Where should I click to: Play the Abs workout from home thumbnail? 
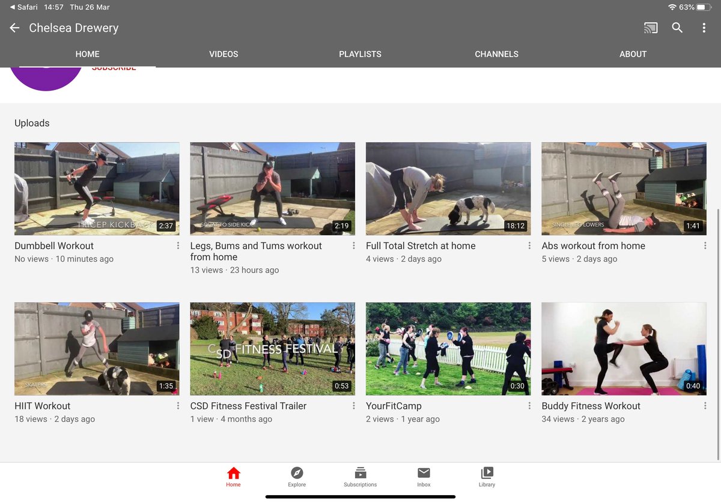pos(624,188)
